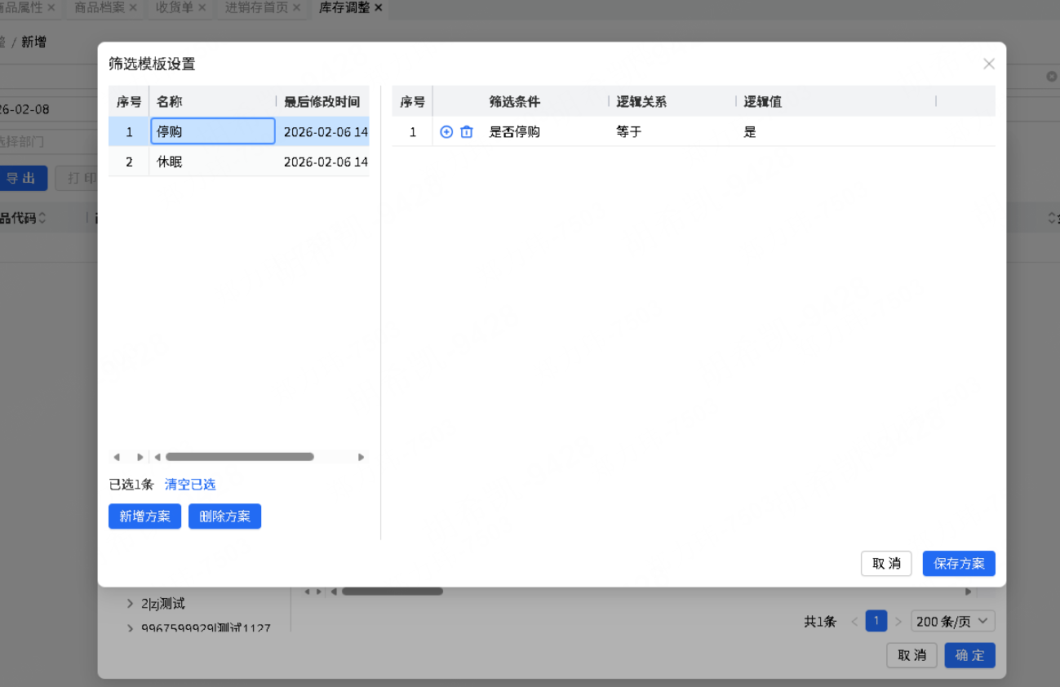Select the 休眠 scheme row
The width and height of the screenshot is (1060, 687).
pos(239,162)
